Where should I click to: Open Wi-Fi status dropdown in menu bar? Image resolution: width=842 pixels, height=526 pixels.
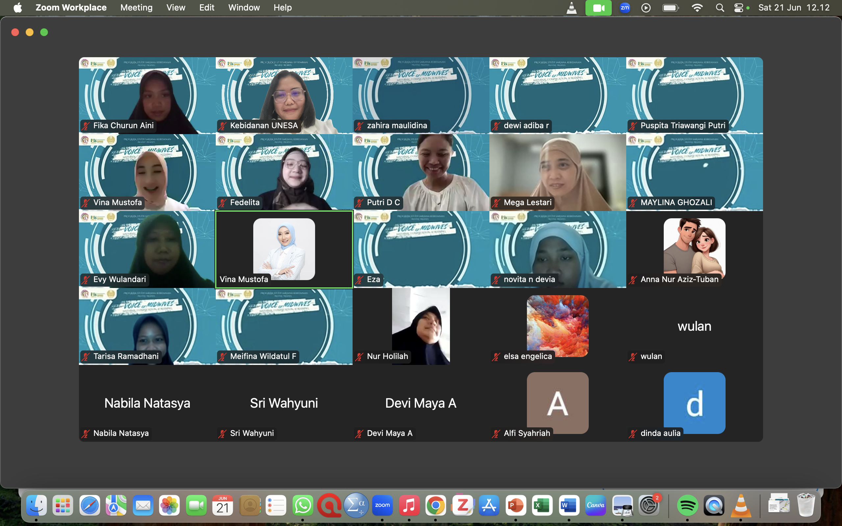click(x=697, y=8)
